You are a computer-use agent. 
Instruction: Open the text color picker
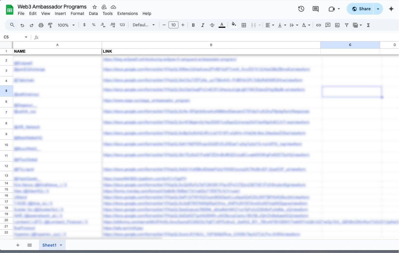pyautogui.click(x=222, y=25)
